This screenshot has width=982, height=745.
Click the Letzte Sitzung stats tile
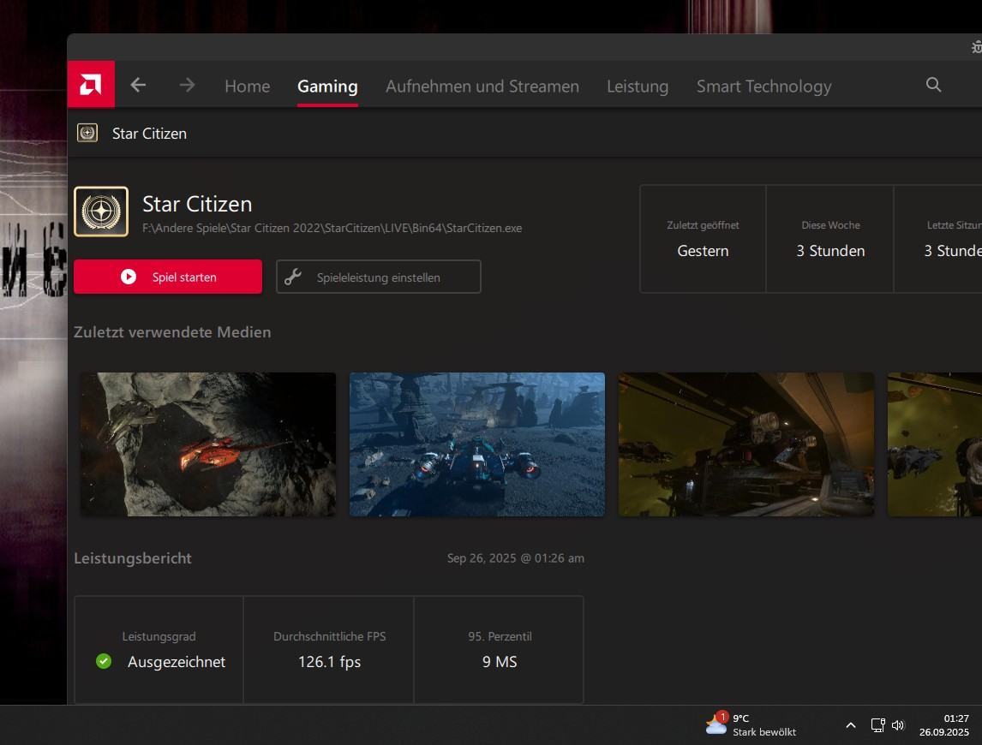point(938,239)
